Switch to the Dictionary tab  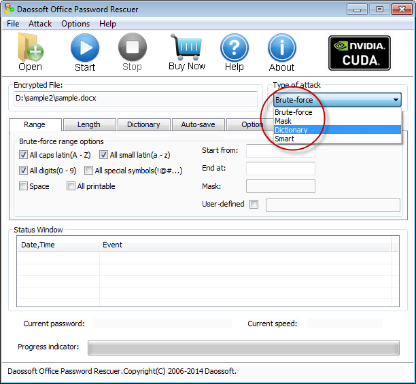144,124
